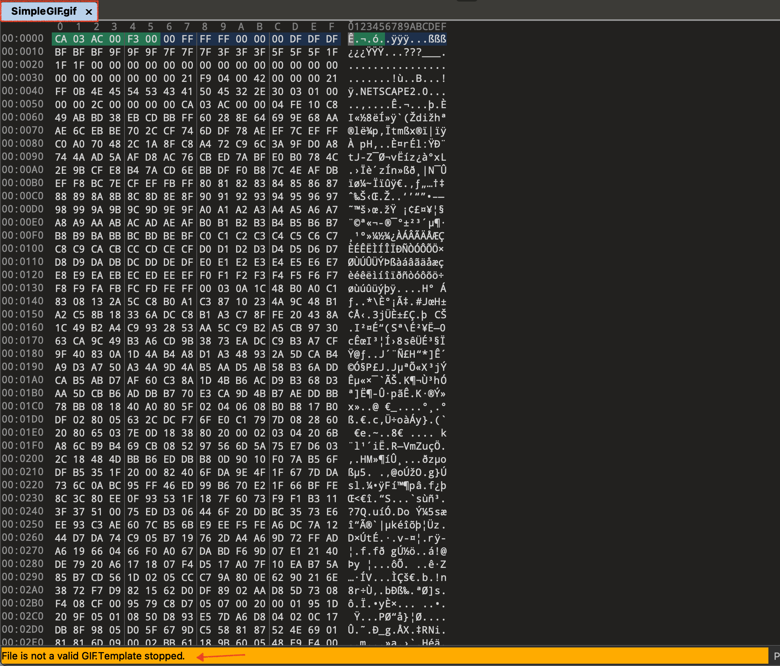This screenshot has height=666, width=780.
Task: Click hex column header F
Action: click(331, 27)
